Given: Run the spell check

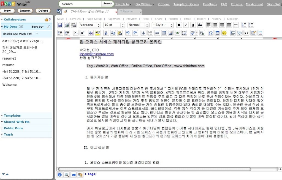Looking at the screenshot, I should click(192, 33).
